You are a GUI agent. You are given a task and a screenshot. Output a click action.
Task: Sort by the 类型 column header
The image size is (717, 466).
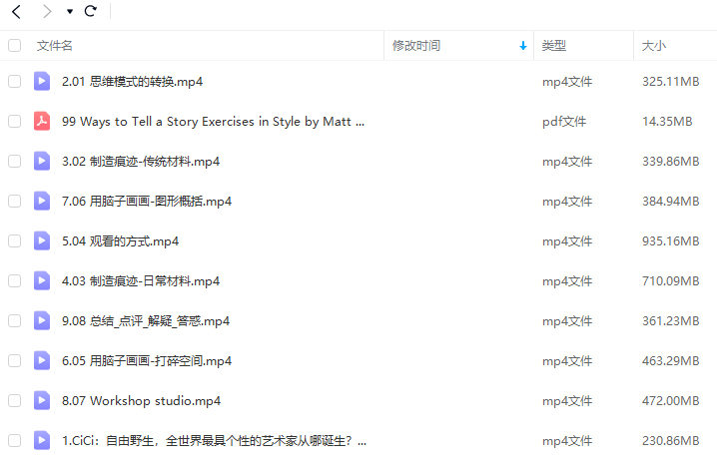pyautogui.click(x=554, y=46)
